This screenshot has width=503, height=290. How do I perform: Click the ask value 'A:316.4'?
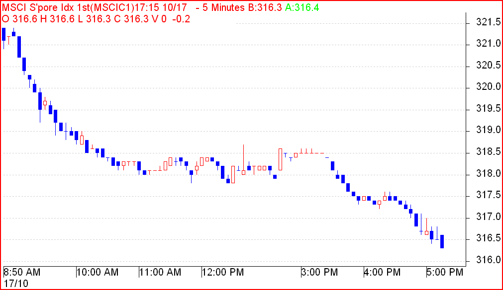click(x=302, y=7)
